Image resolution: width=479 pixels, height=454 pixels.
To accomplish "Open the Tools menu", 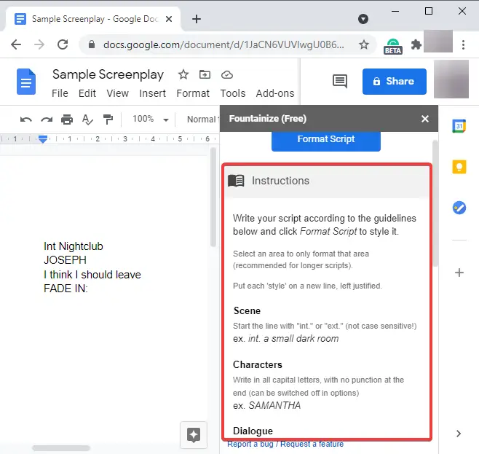I will [233, 93].
